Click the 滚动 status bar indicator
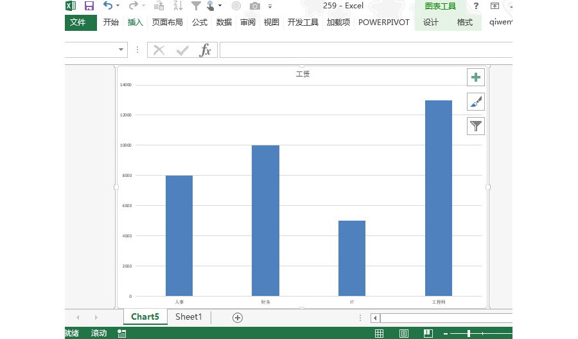 coord(99,333)
